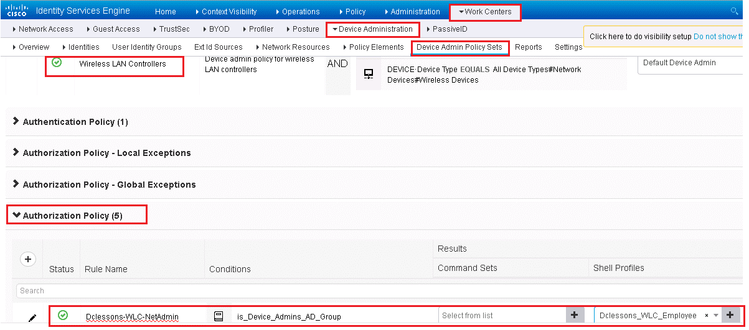The height and width of the screenshot is (330, 749).
Task: Open the Shell Profiles dropdown arrow
Action: tap(716, 316)
